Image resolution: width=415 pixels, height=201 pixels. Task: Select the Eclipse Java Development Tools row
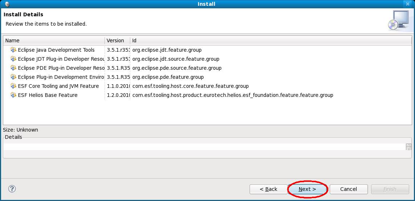(x=207, y=50)
